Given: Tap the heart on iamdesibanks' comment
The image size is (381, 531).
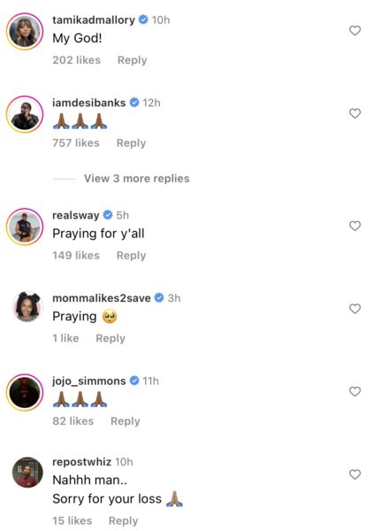Looking at the screenshot, I should coord(354,113).
